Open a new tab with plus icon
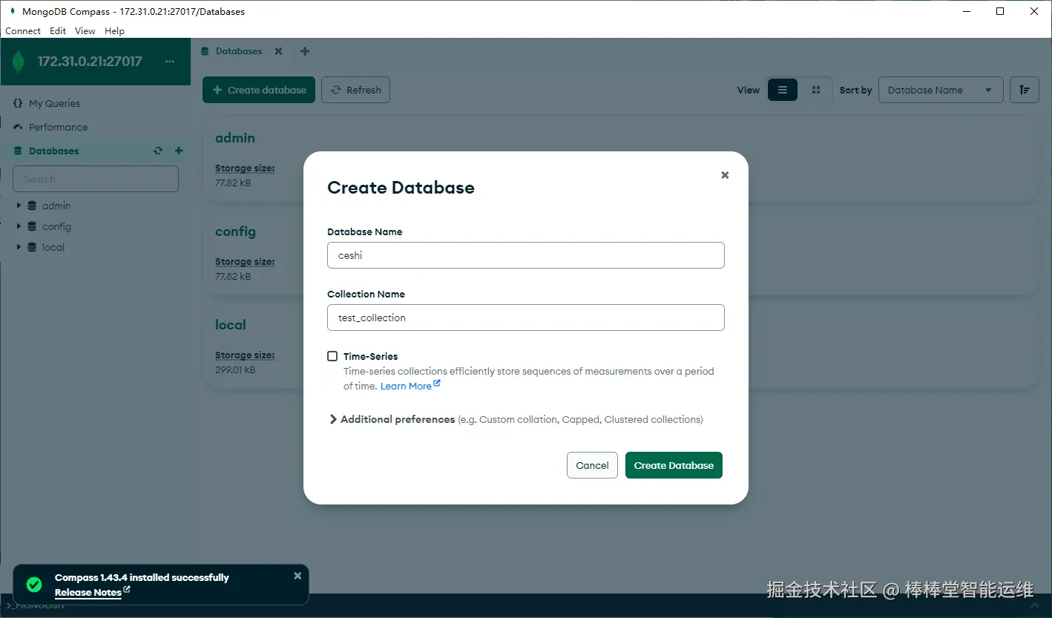 305,51
